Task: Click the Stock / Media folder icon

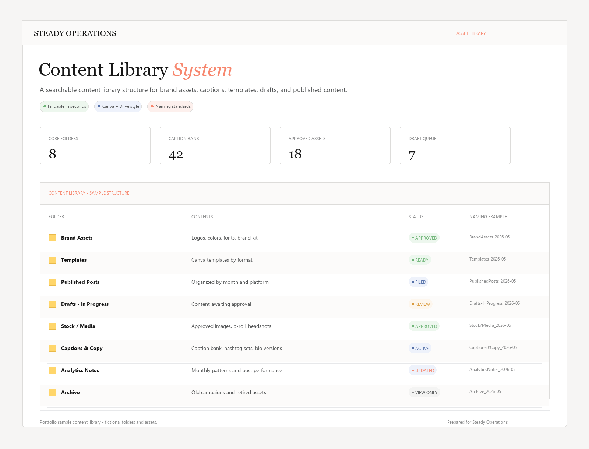Action: [52, 326]
